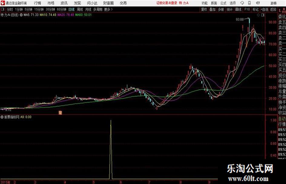Click the A9: 0.00 indicator value
286x184 pixels.
tap(26, 117)
